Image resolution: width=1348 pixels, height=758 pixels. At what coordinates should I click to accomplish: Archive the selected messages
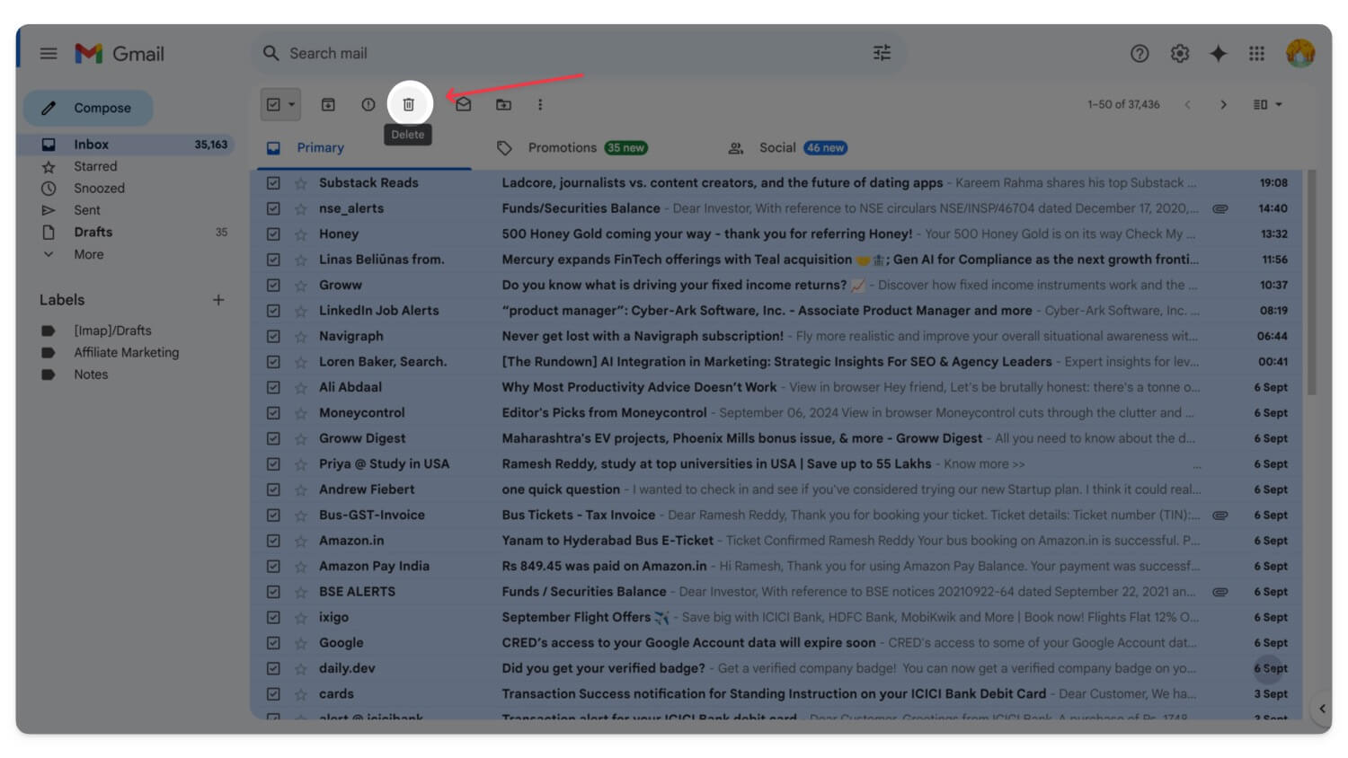click(328, 104)
